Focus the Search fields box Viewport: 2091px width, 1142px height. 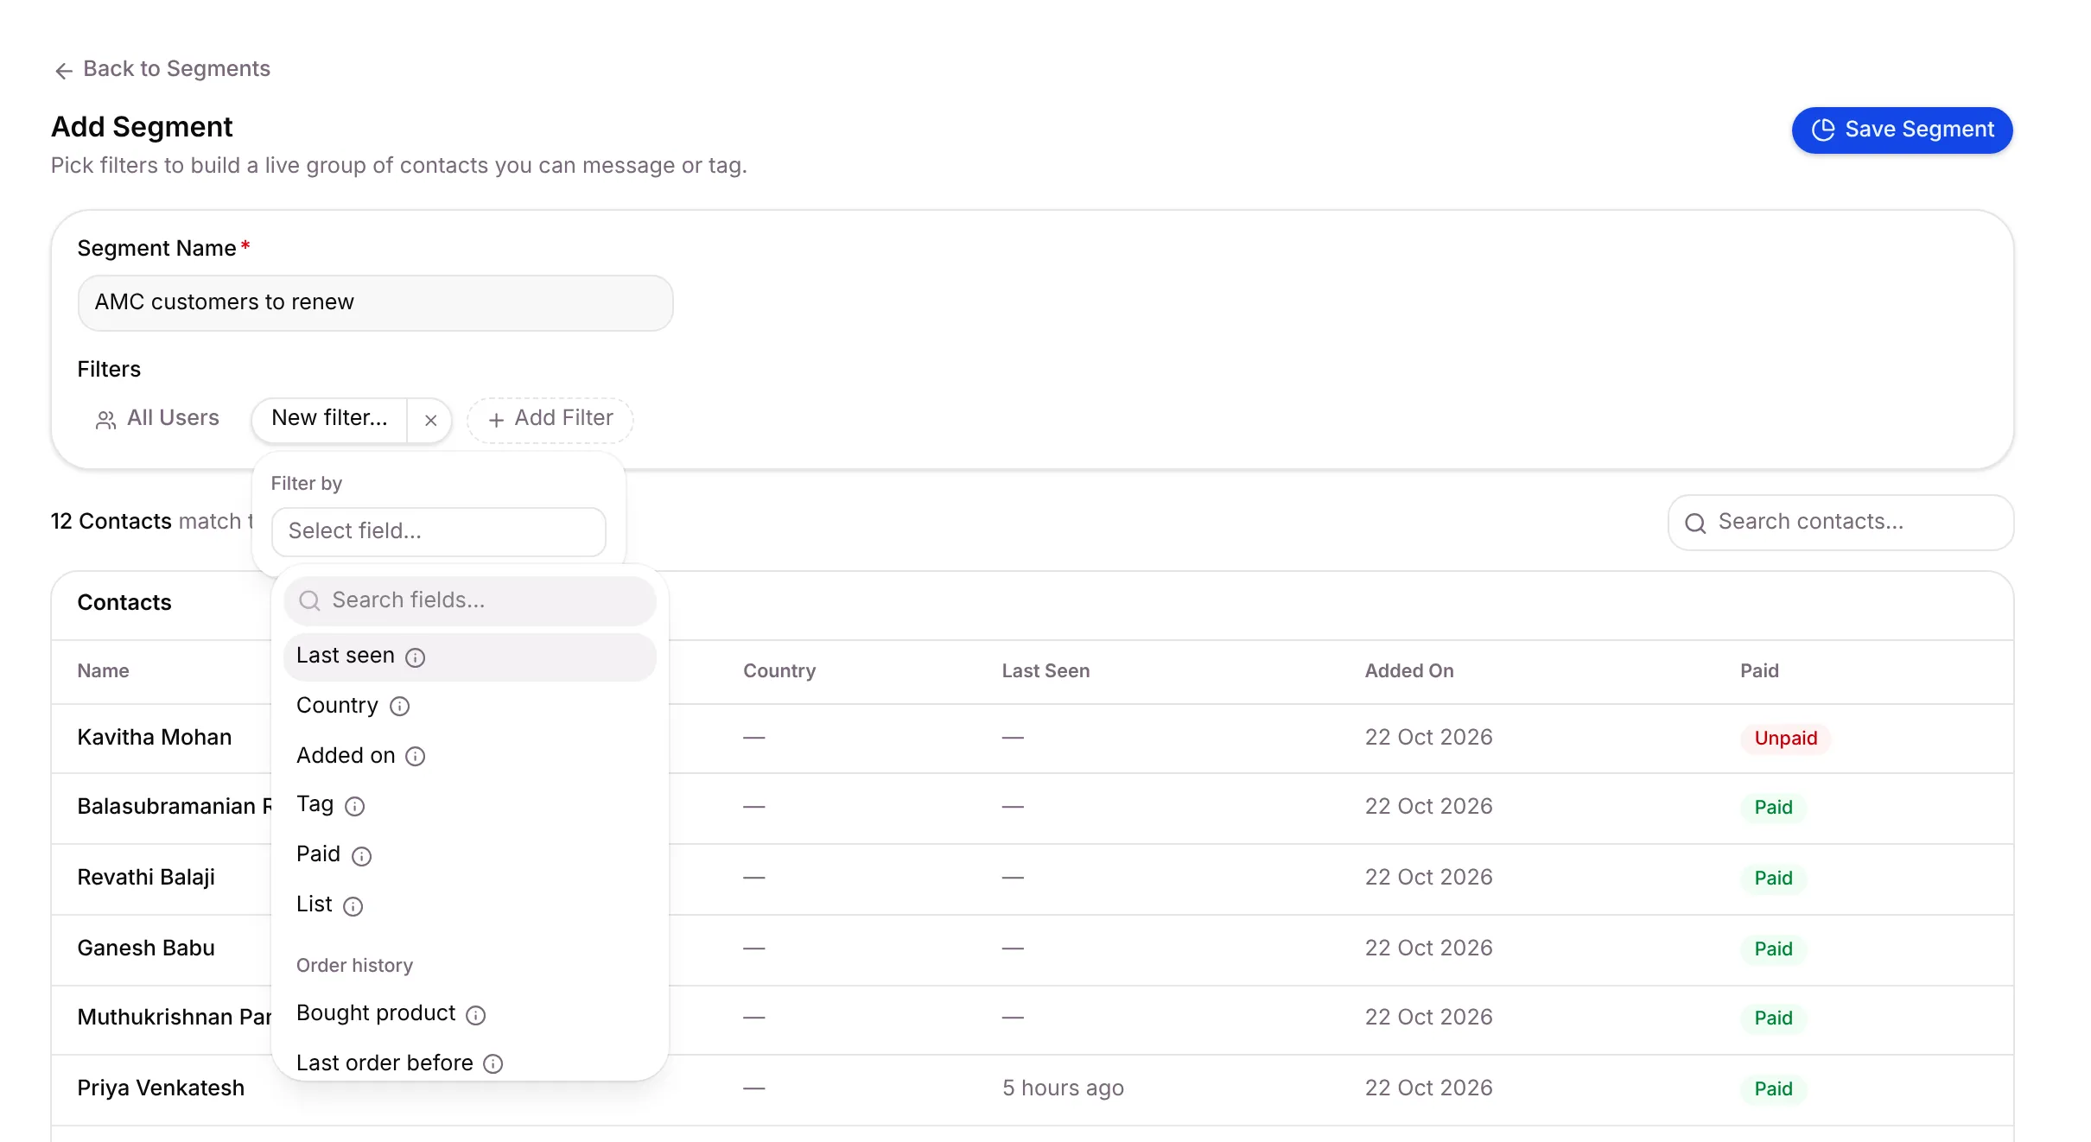pos(470,600)
